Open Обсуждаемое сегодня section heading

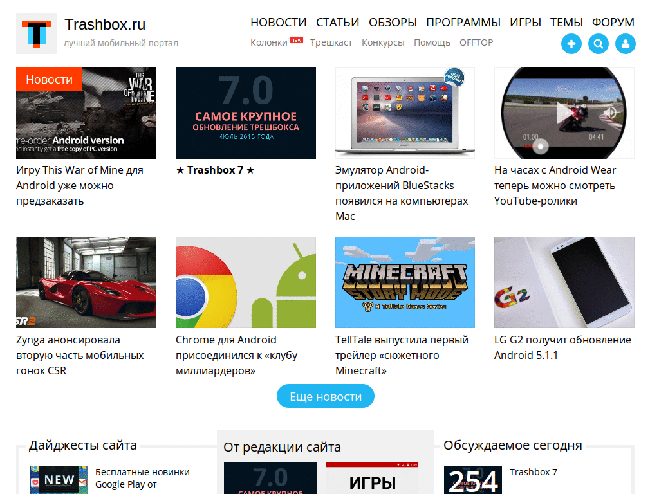[x=513, y=445]
